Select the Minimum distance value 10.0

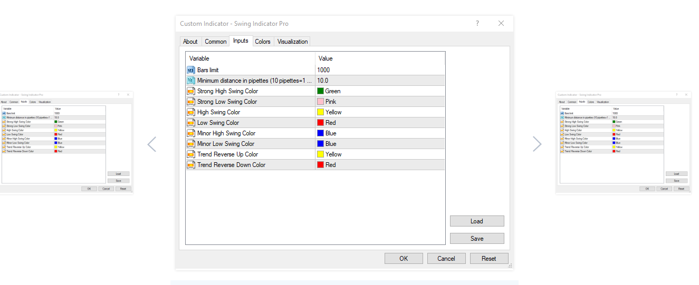click(322, 81)
